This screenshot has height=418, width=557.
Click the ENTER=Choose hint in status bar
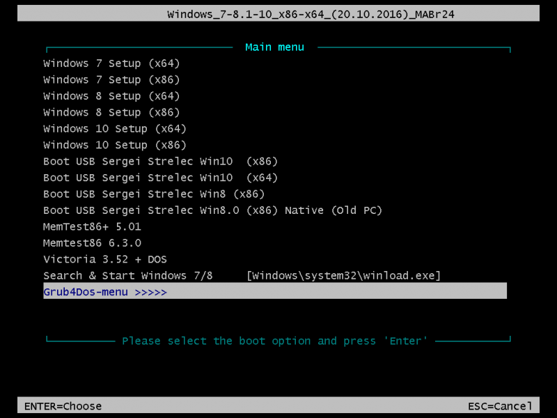(63, 406)
